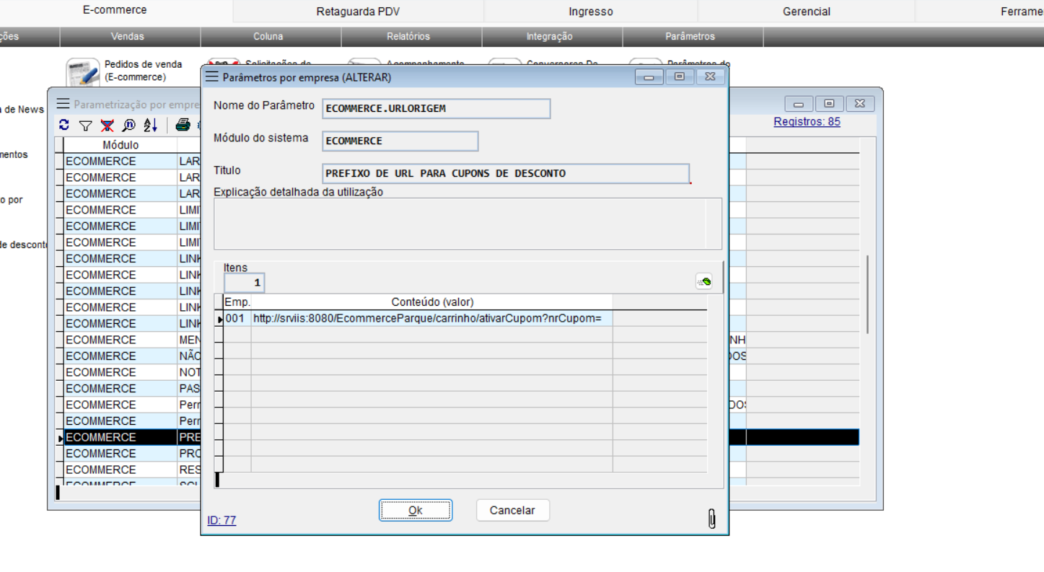The image size is (1044, 572).
Task: Open the Gerencial tab
Action: point(807,12)
